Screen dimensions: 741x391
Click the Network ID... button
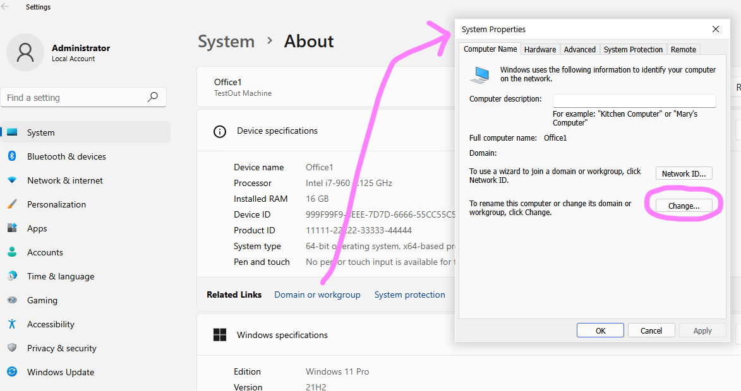click(684, 173)
